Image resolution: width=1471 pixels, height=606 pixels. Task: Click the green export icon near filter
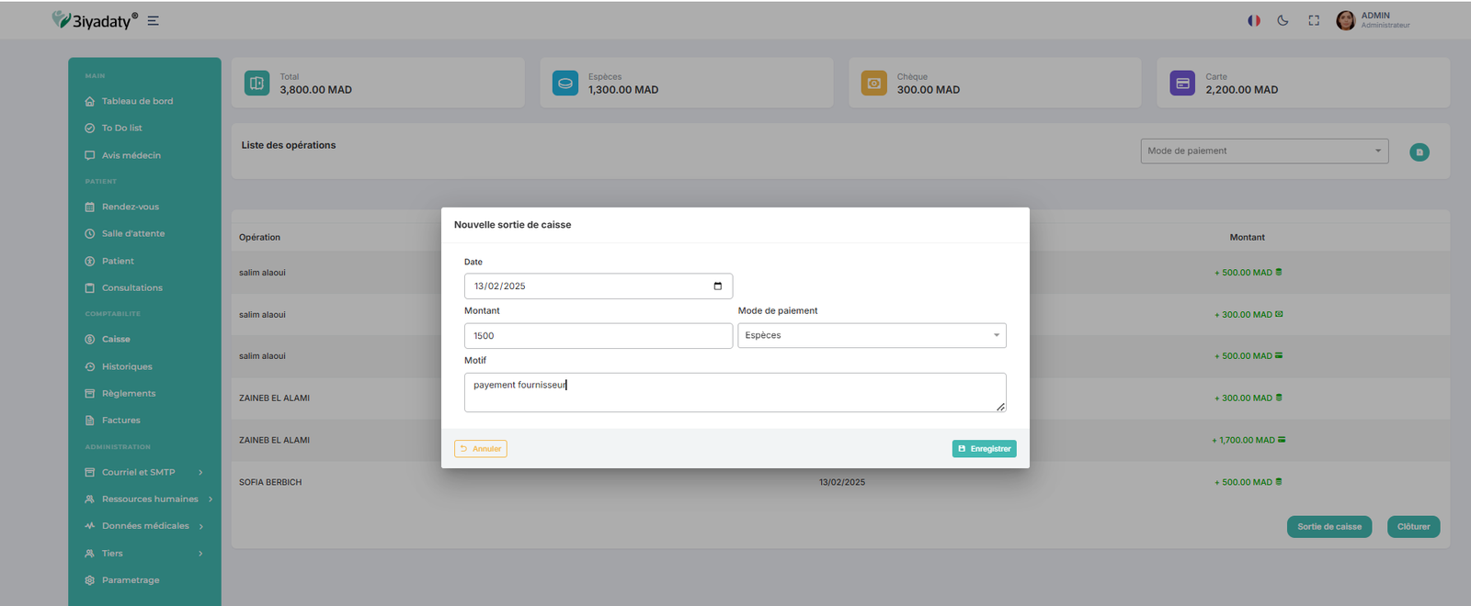pos(1419,152)
